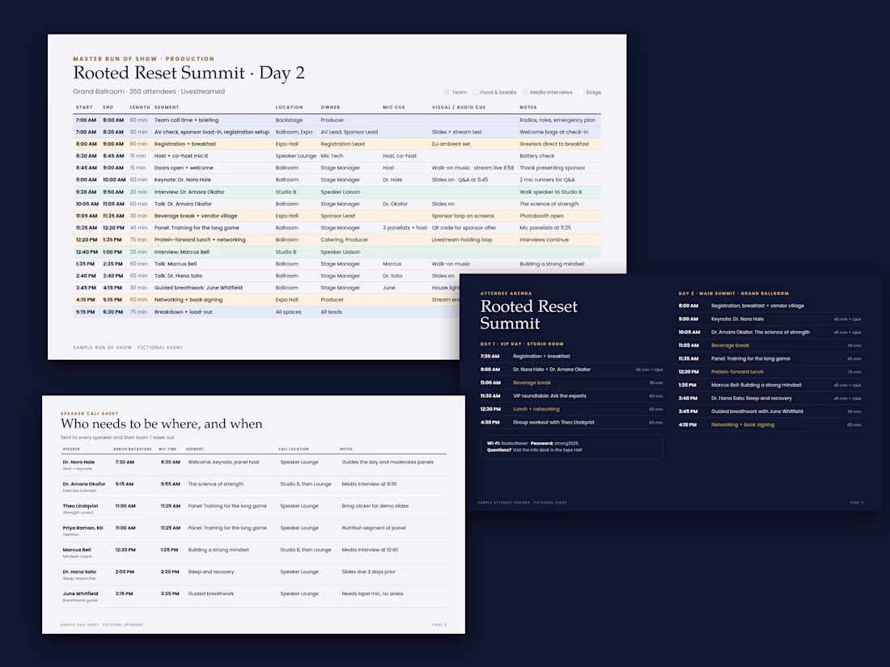Select the "DJ ambient set" cue
The height and width of the screenshot is (667, 890).
[451, 144]
